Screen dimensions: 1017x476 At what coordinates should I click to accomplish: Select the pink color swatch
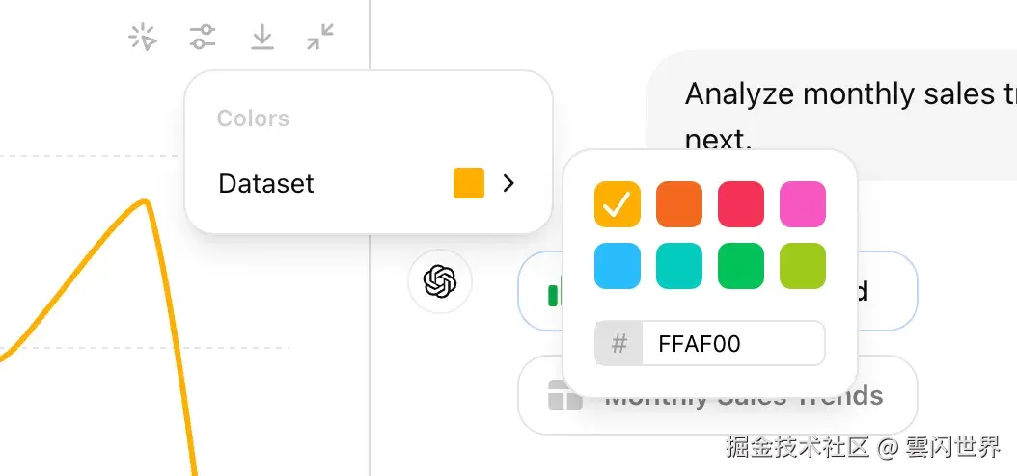[x=803, y=204]
